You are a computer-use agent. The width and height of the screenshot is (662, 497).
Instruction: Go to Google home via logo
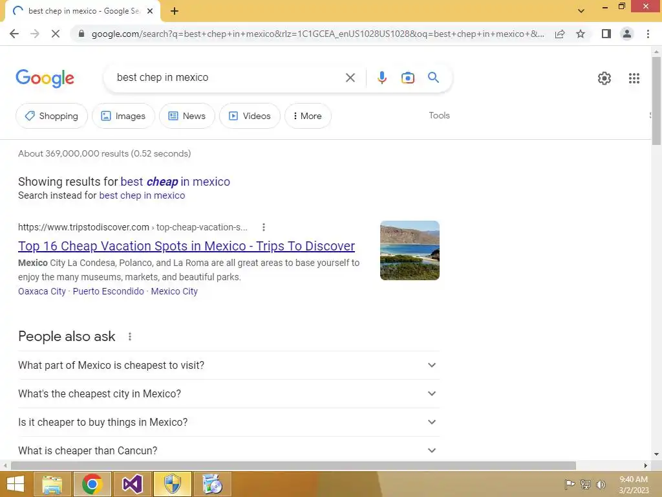coord(45,78)
